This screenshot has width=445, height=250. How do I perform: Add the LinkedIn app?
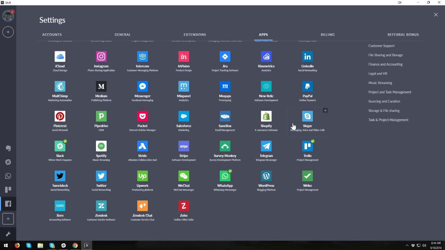(307, 57)
